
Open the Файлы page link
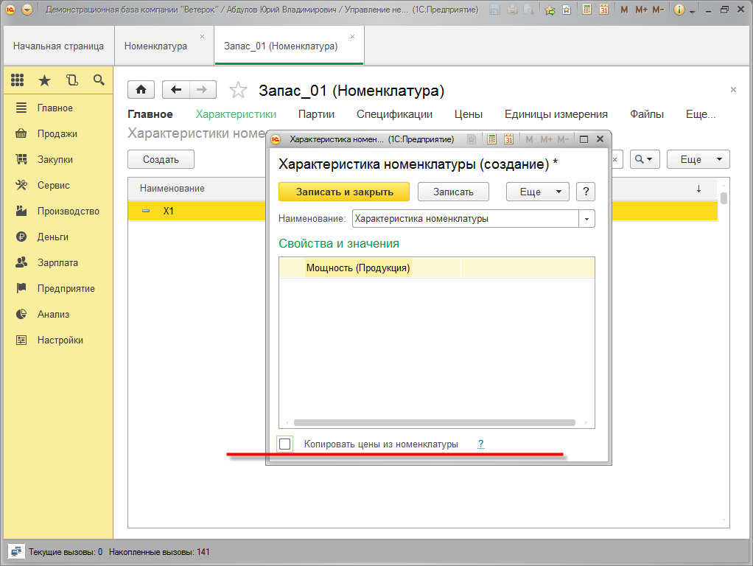click(647, 114)
